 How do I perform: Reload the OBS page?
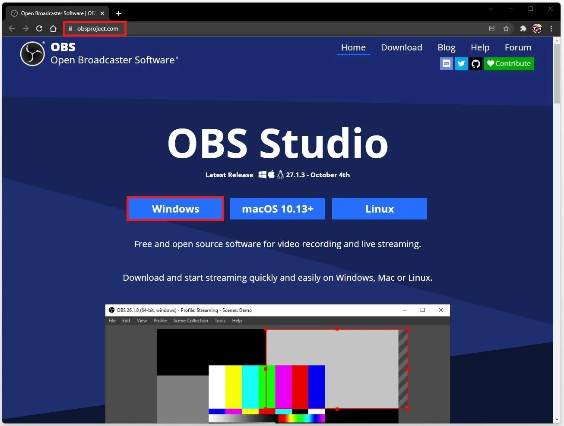click(x=39, y=28)
